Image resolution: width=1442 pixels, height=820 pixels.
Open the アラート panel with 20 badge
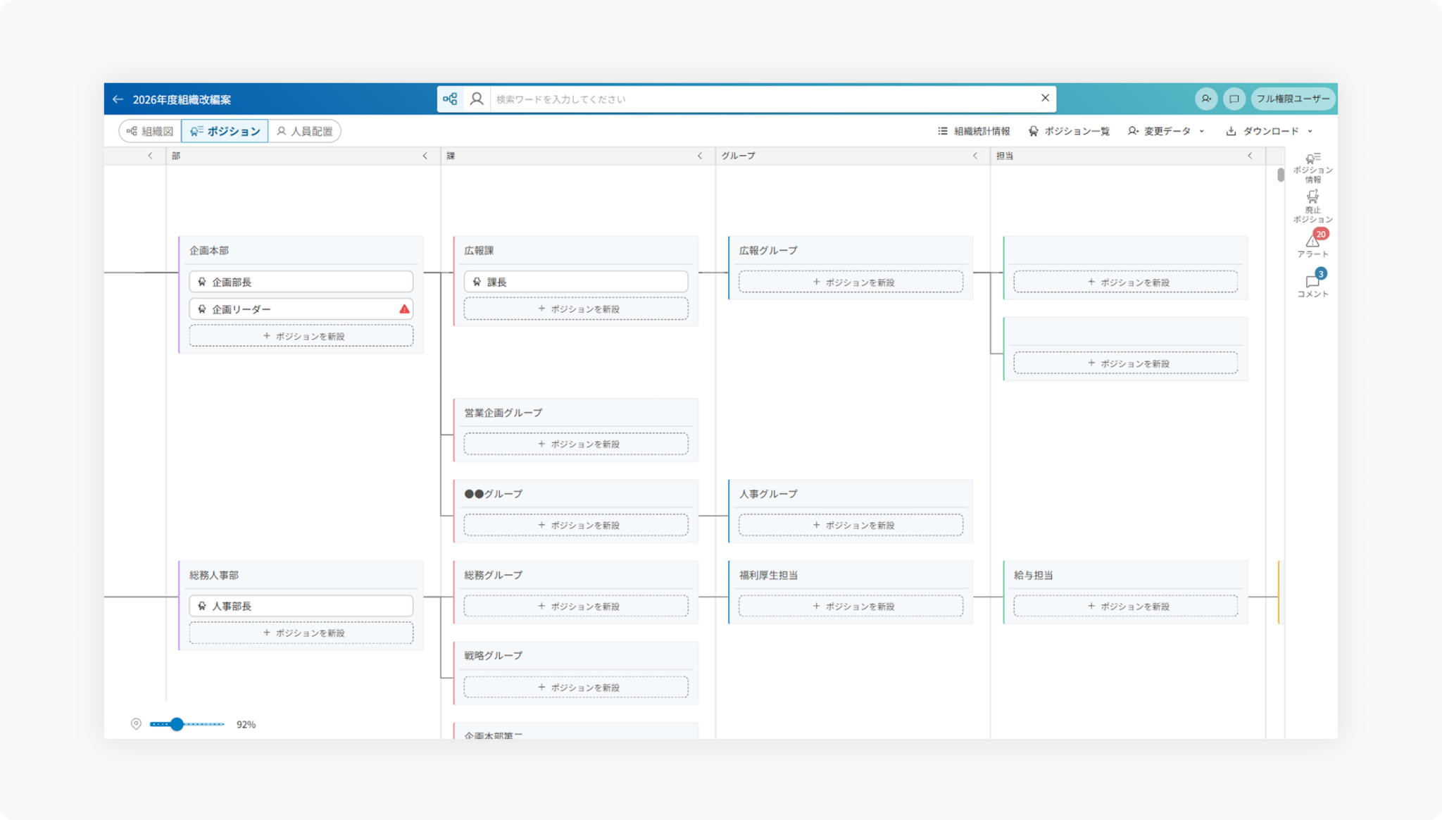pos(1312,244)
